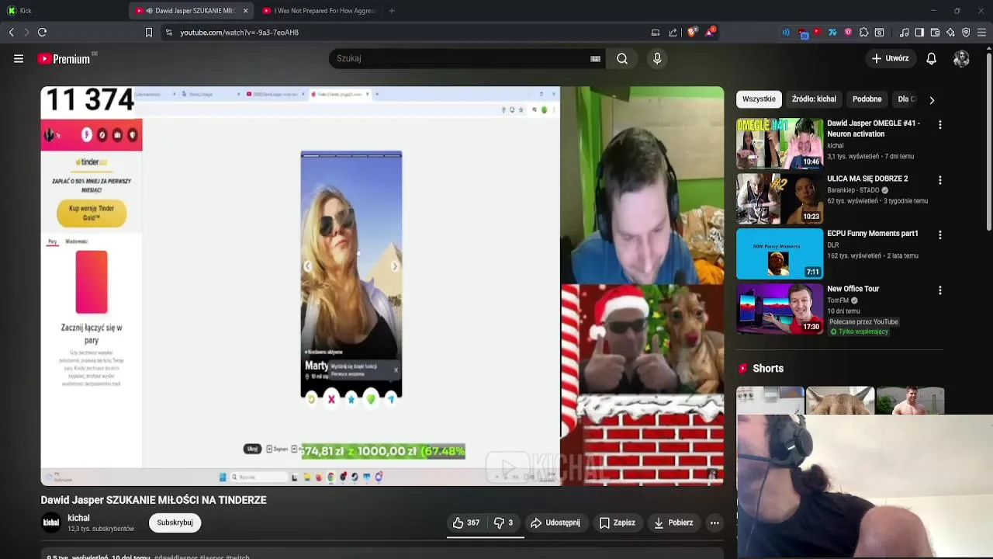Image resolution: width=993 pixels, height=559 pixels.
Task: Click the share page icon in address bar
Action: click(673, 33)
